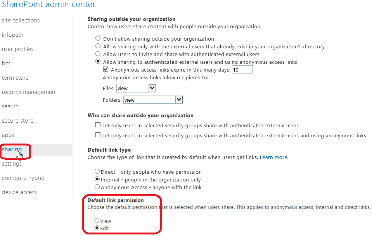Open the Learn more link
Image resolution: width=372 pixels, height=236 pixels.
[x=273, y=157]
